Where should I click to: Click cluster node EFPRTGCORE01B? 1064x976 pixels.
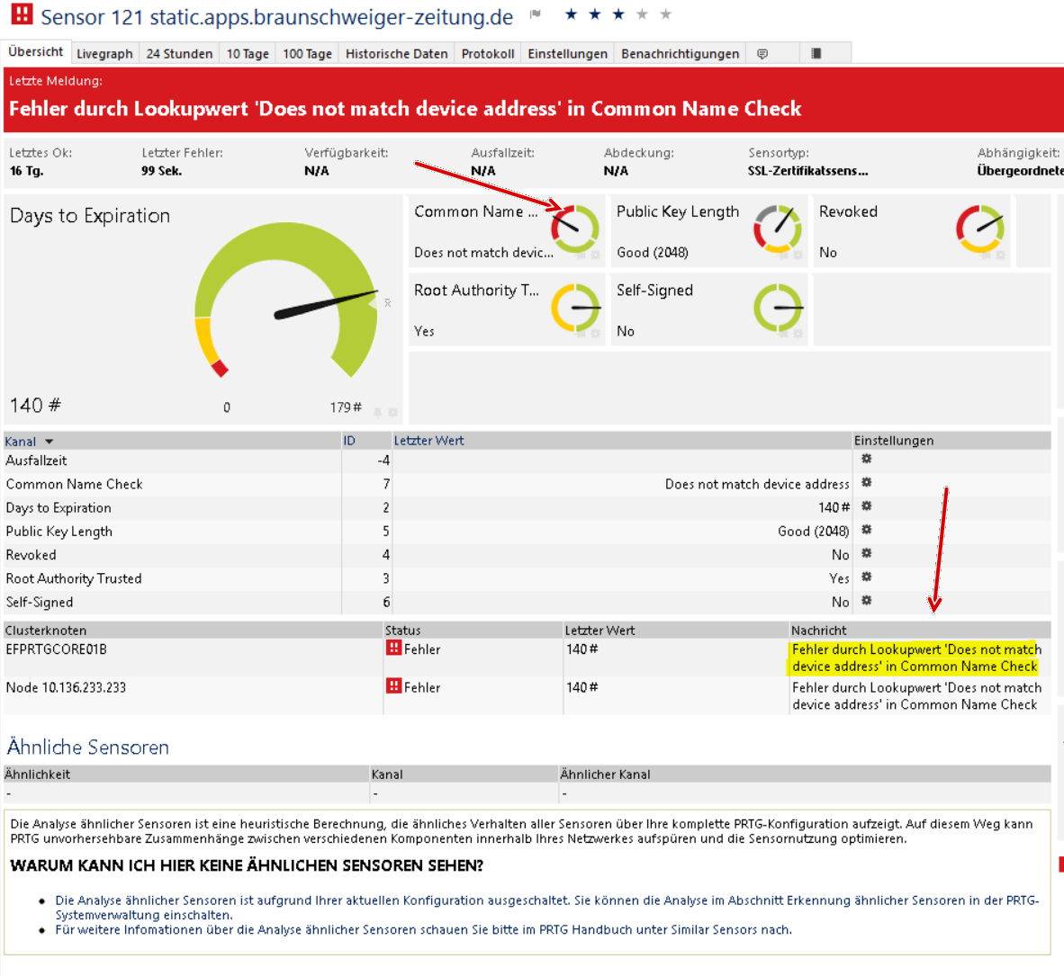click(x=57, y=649)
